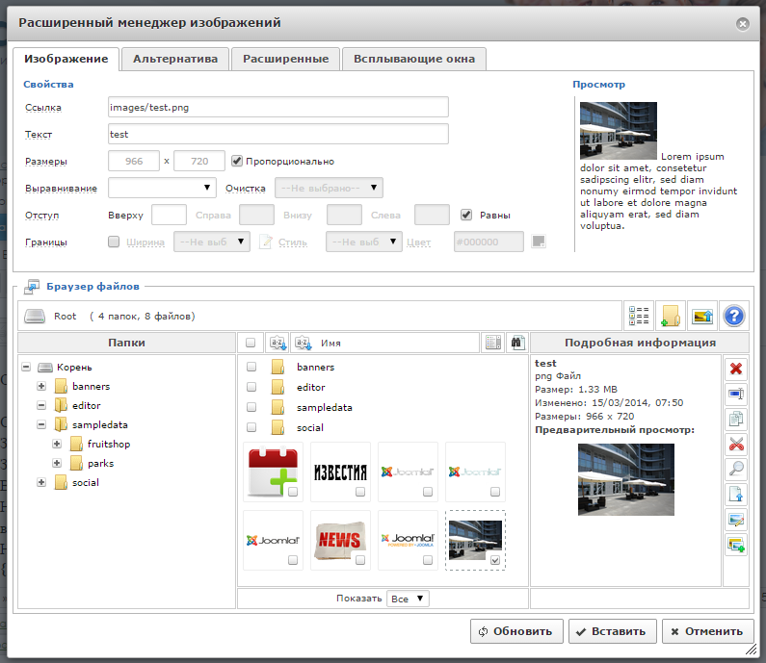The width and height of the screenshot is (766, 663).
Task: Click the Отменить button
Action: [708, 631]
